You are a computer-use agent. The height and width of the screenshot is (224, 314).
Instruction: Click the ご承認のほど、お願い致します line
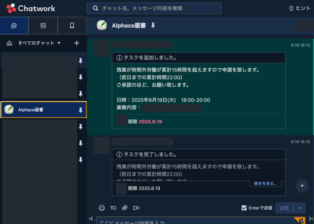point(153,85)
